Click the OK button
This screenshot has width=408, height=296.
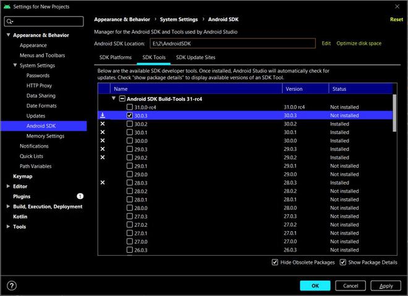tap(315, 285)
